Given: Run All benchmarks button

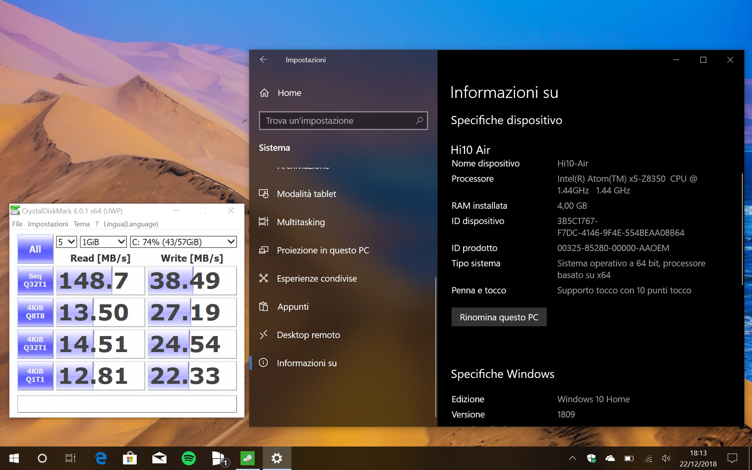Looking at the screenshot, I should click(x=35, y=249).
